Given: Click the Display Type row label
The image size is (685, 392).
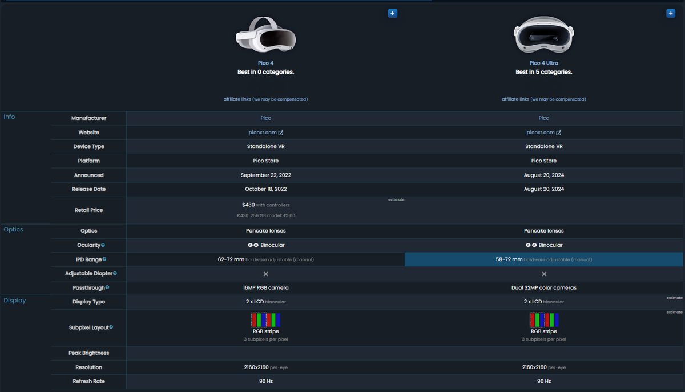Looking at the screenshot, I should click(88, 302).
